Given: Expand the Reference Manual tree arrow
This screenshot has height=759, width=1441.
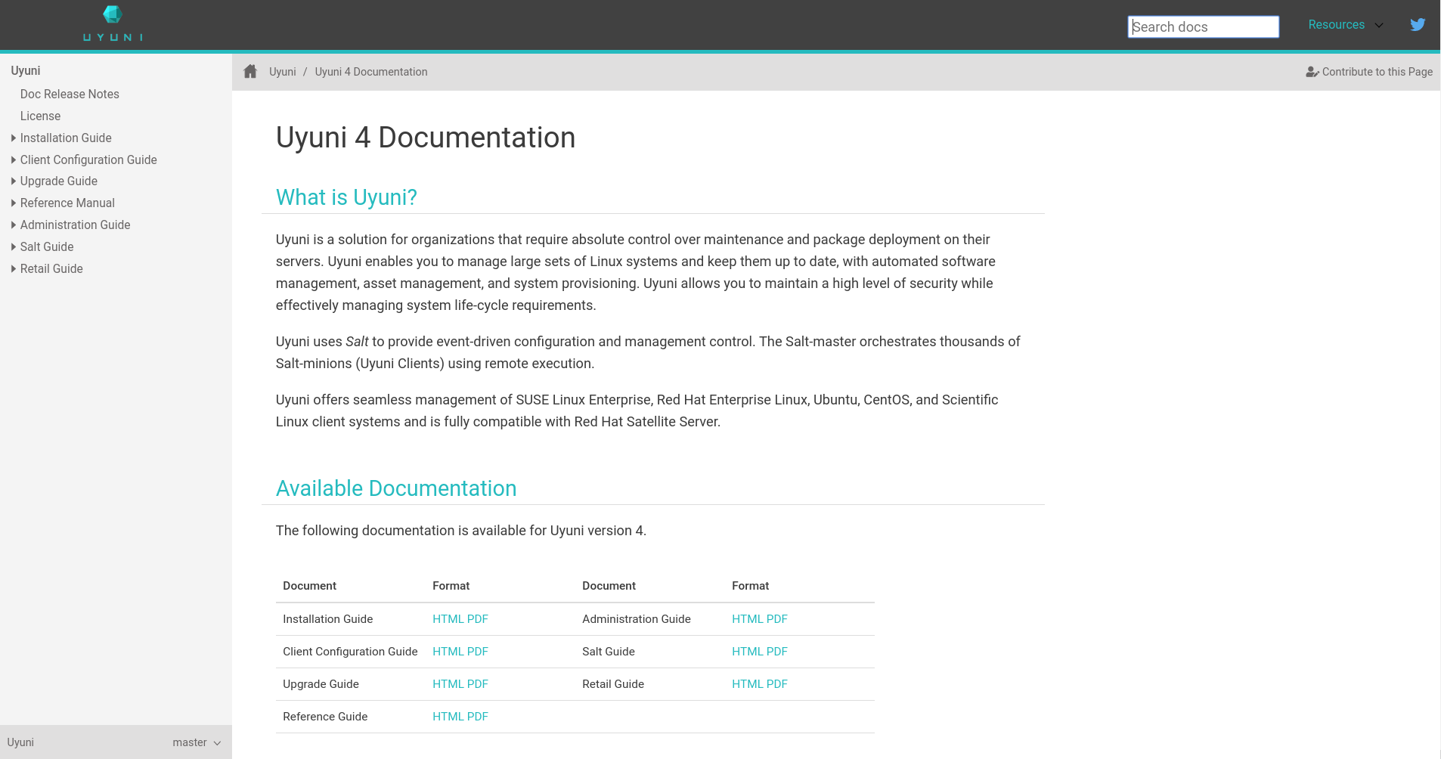Looking at the screenshot, I should [x=14, y=203].
